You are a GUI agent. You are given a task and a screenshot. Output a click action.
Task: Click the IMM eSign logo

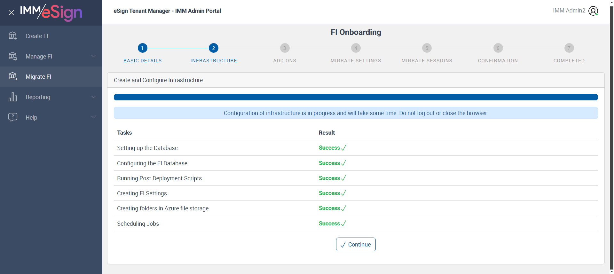click(x=51, y=12)
